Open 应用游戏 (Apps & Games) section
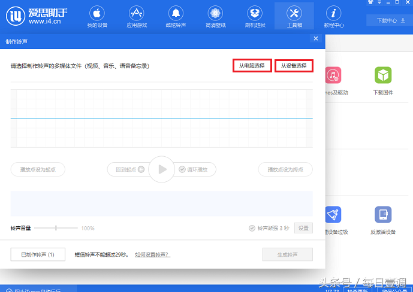The image size is (413, 292). click(137, 17)
